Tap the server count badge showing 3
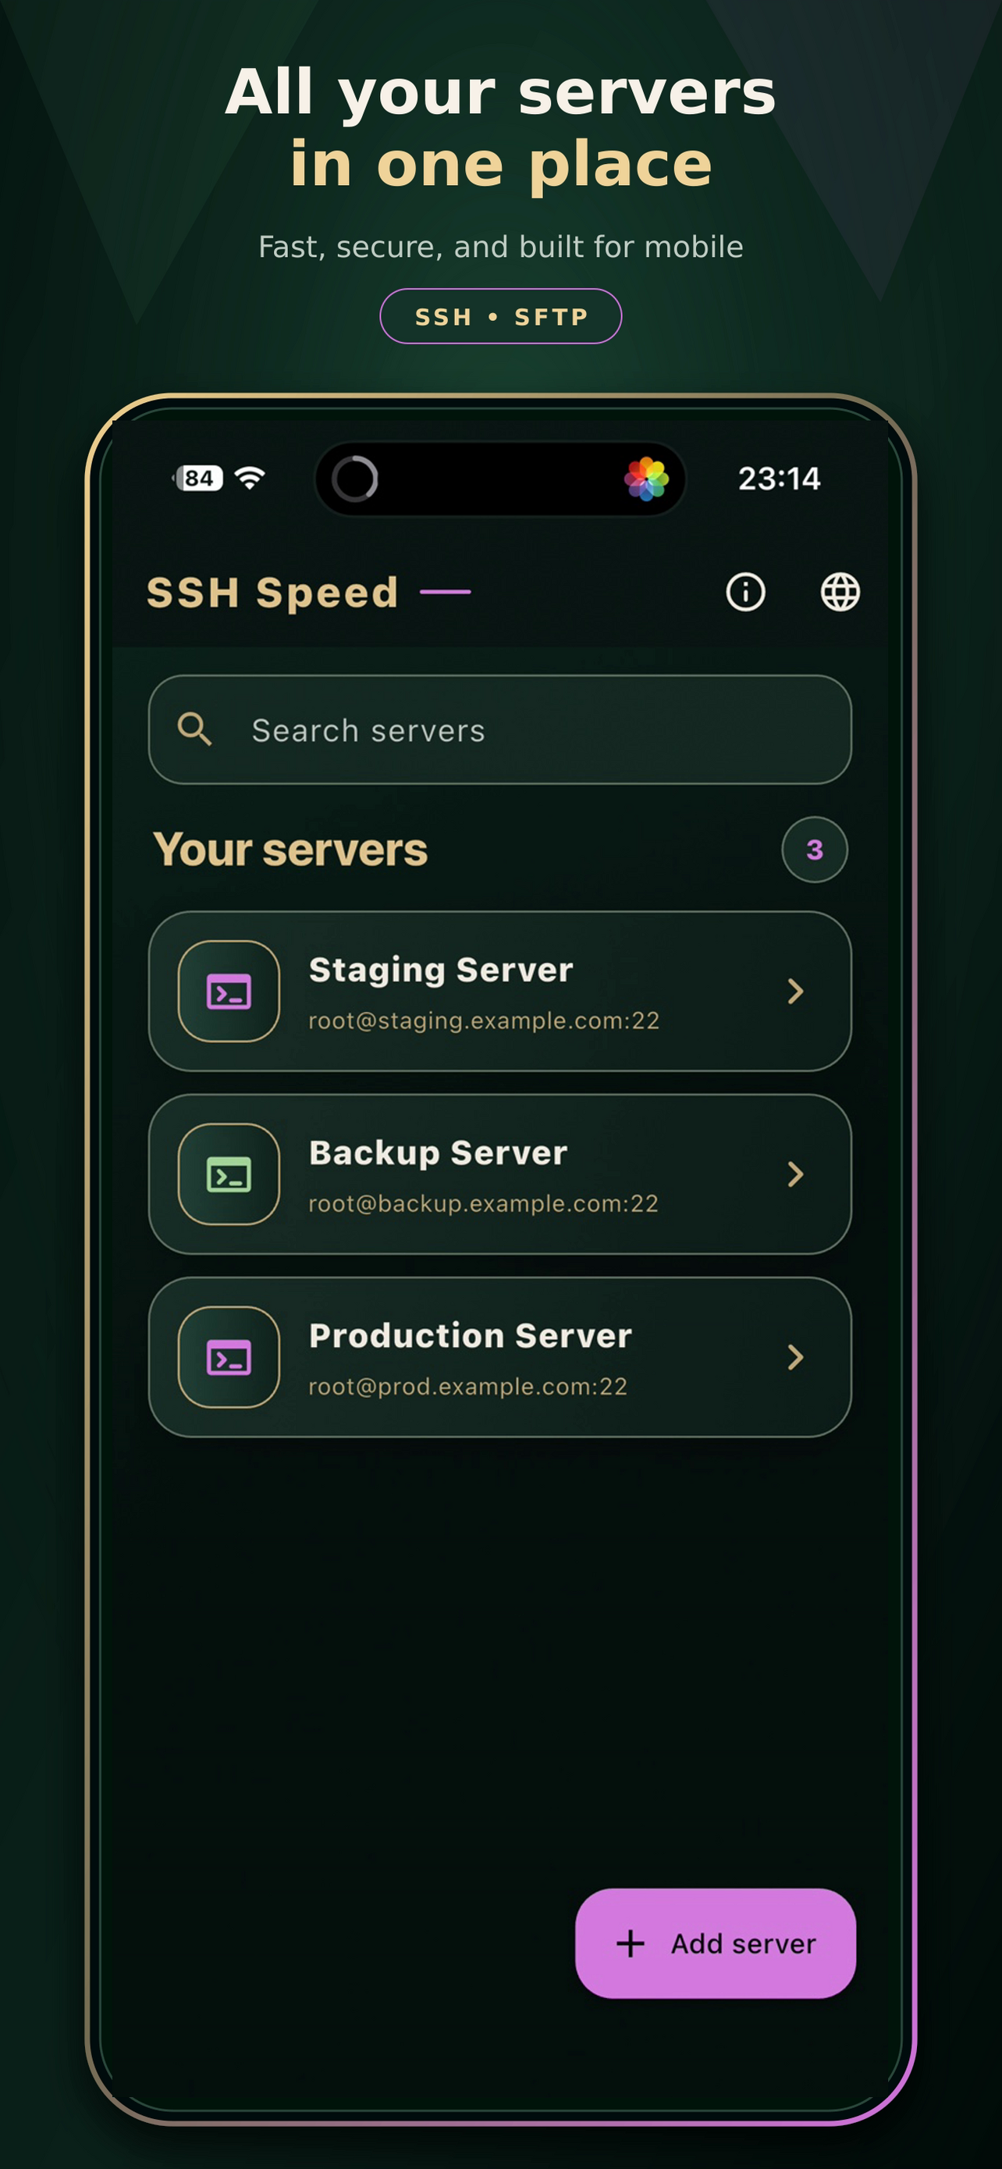This screenshot has height=2169, width=1002. (x=815, y=849)
